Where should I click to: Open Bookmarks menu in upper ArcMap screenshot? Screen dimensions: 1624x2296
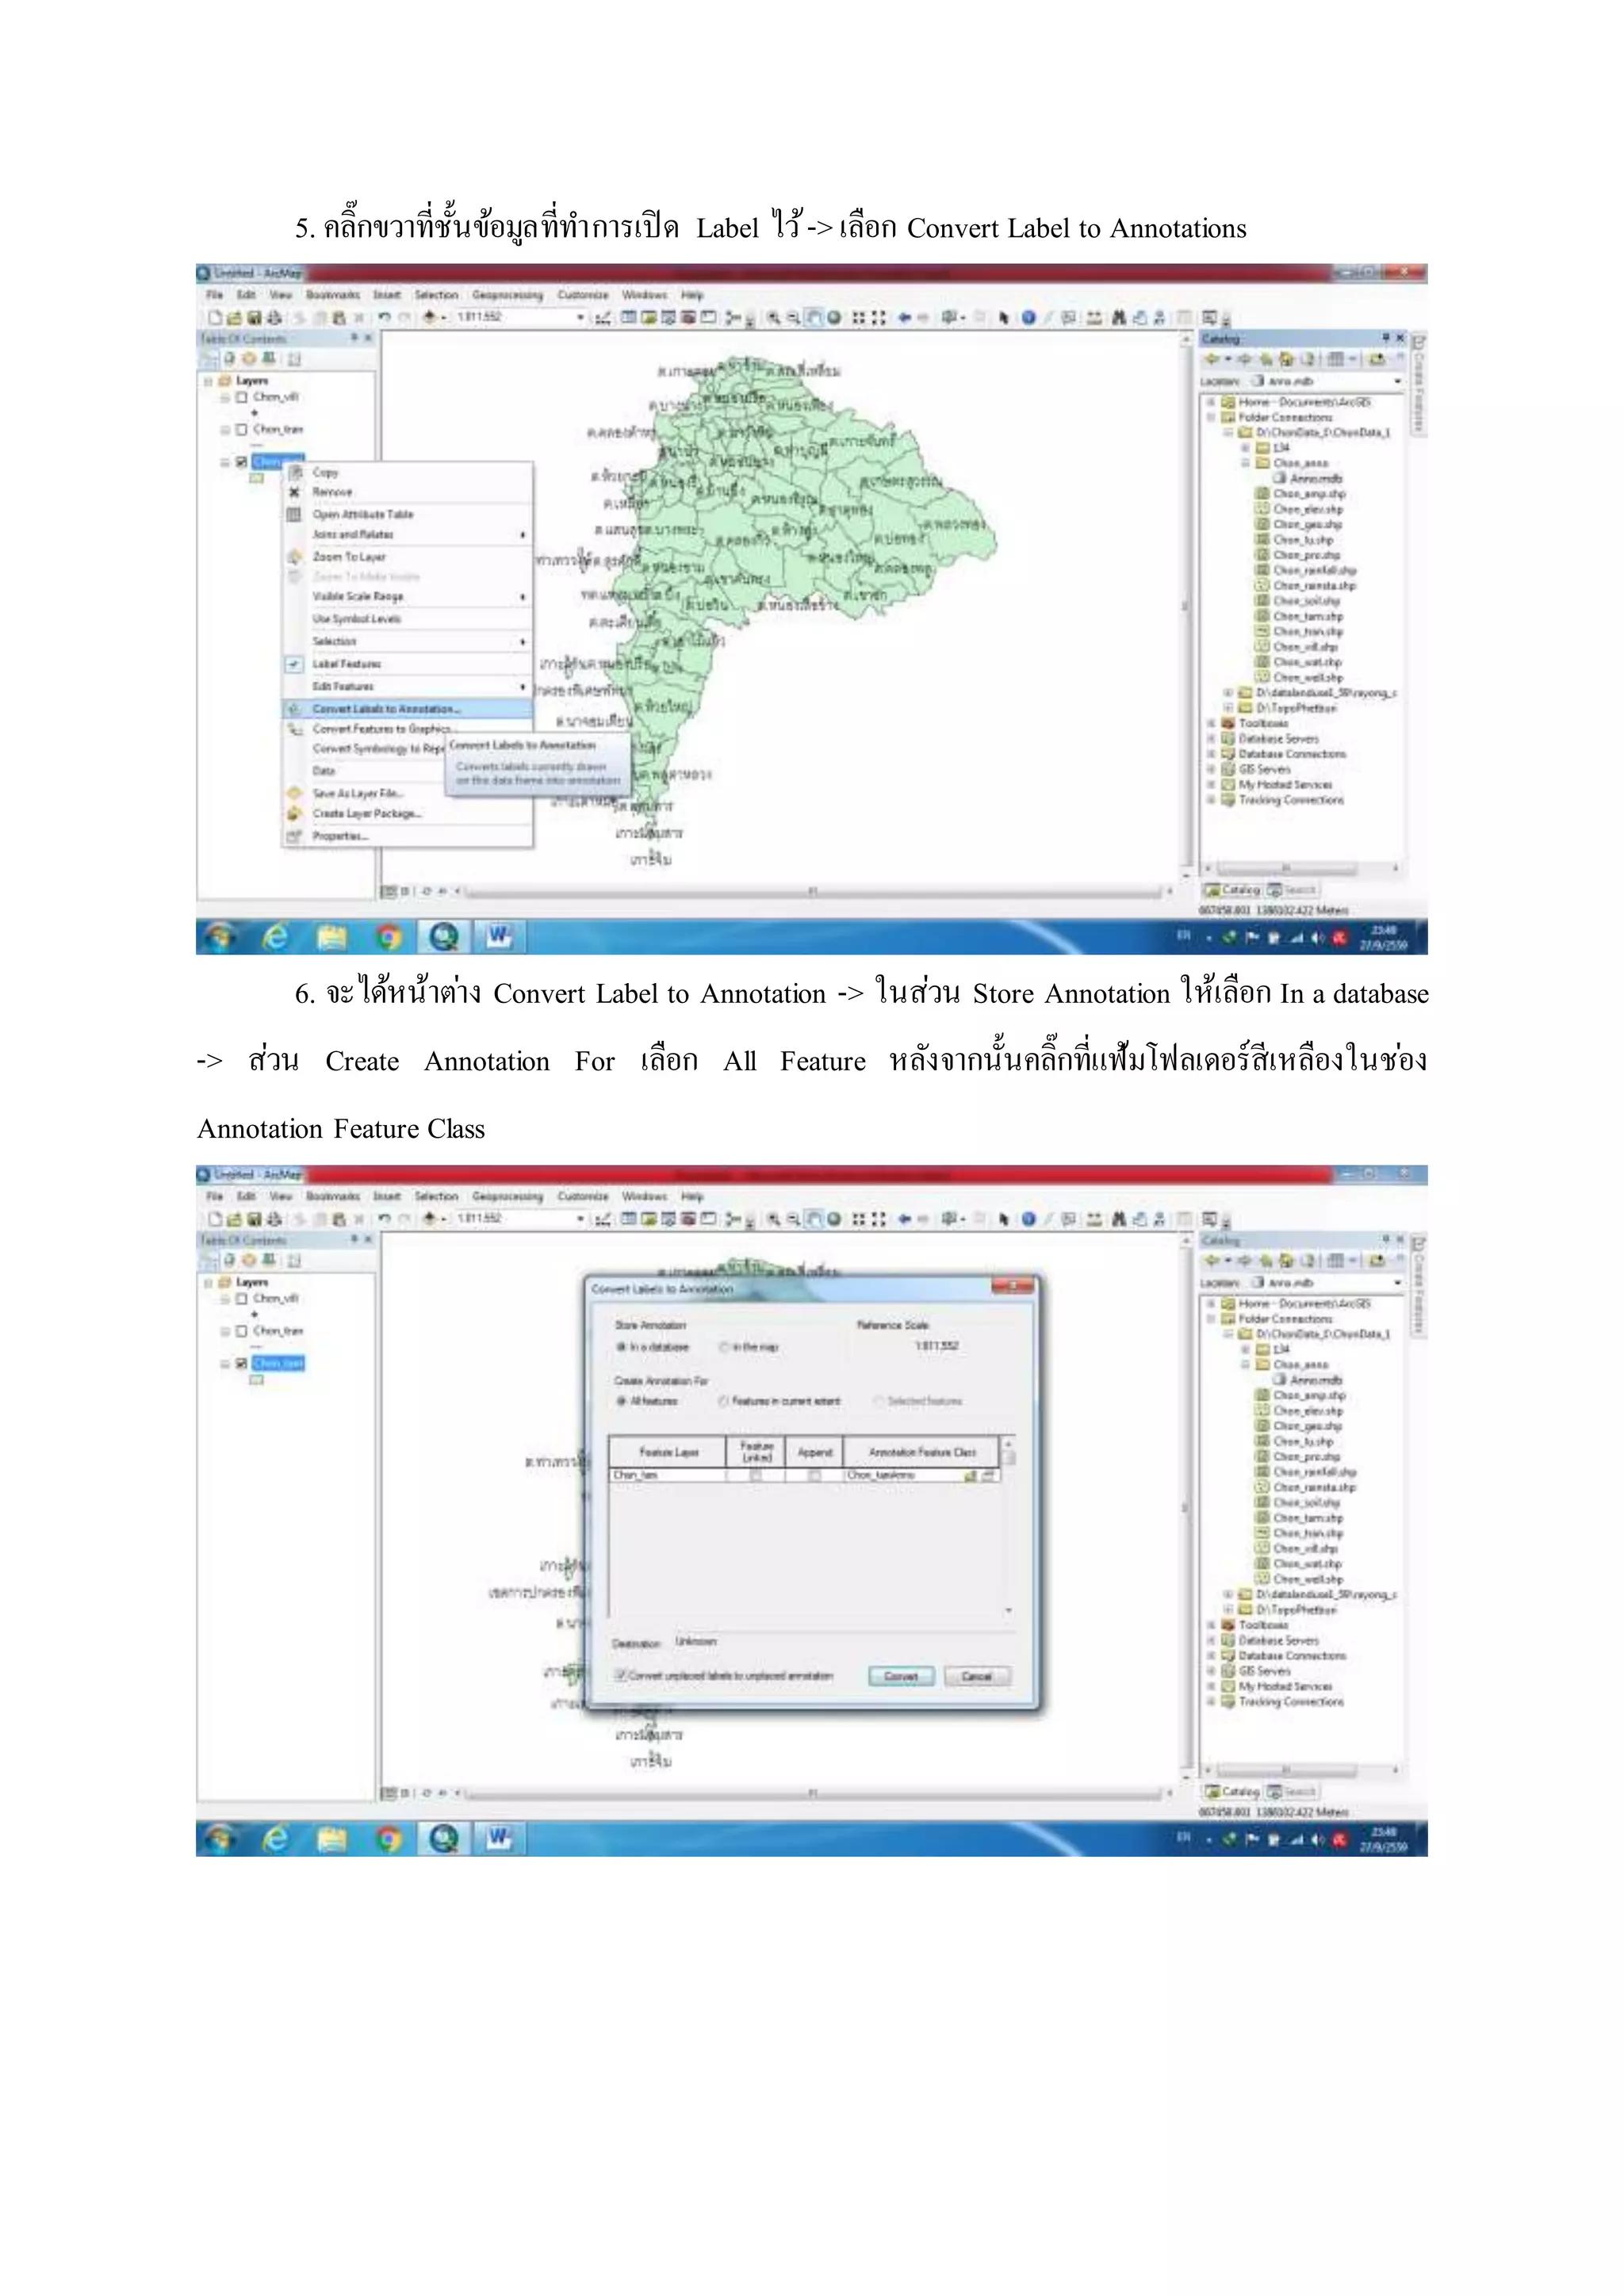coord(332,295)
